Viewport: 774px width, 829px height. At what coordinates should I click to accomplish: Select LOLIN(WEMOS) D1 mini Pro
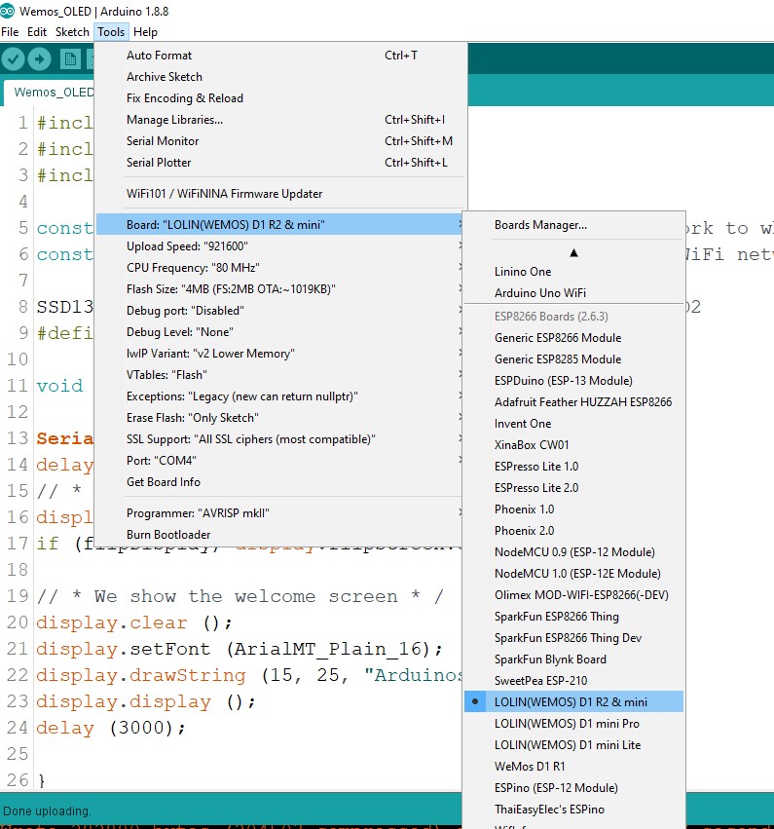(573, 723)
